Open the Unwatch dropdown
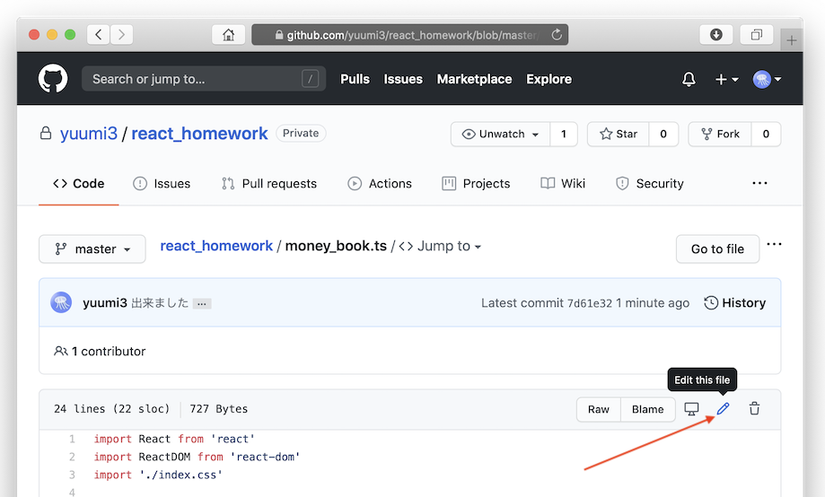825x497 pixels. coord(500,134)
